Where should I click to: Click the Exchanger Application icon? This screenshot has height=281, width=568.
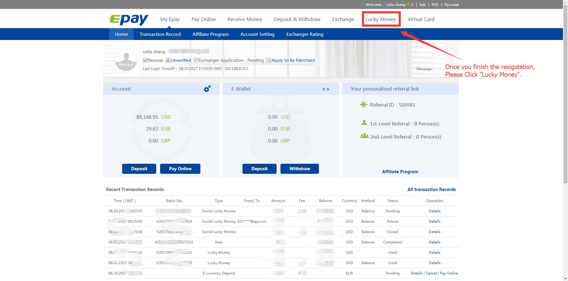[x=196, y=60]
